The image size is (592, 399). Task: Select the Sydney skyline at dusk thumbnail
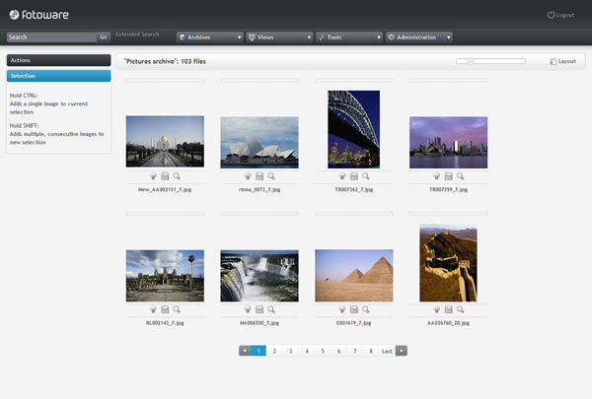coord(449,142)
